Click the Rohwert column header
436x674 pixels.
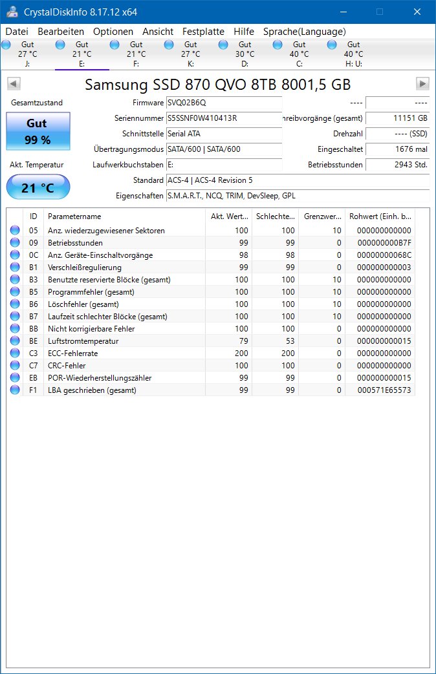pos(380,216)
